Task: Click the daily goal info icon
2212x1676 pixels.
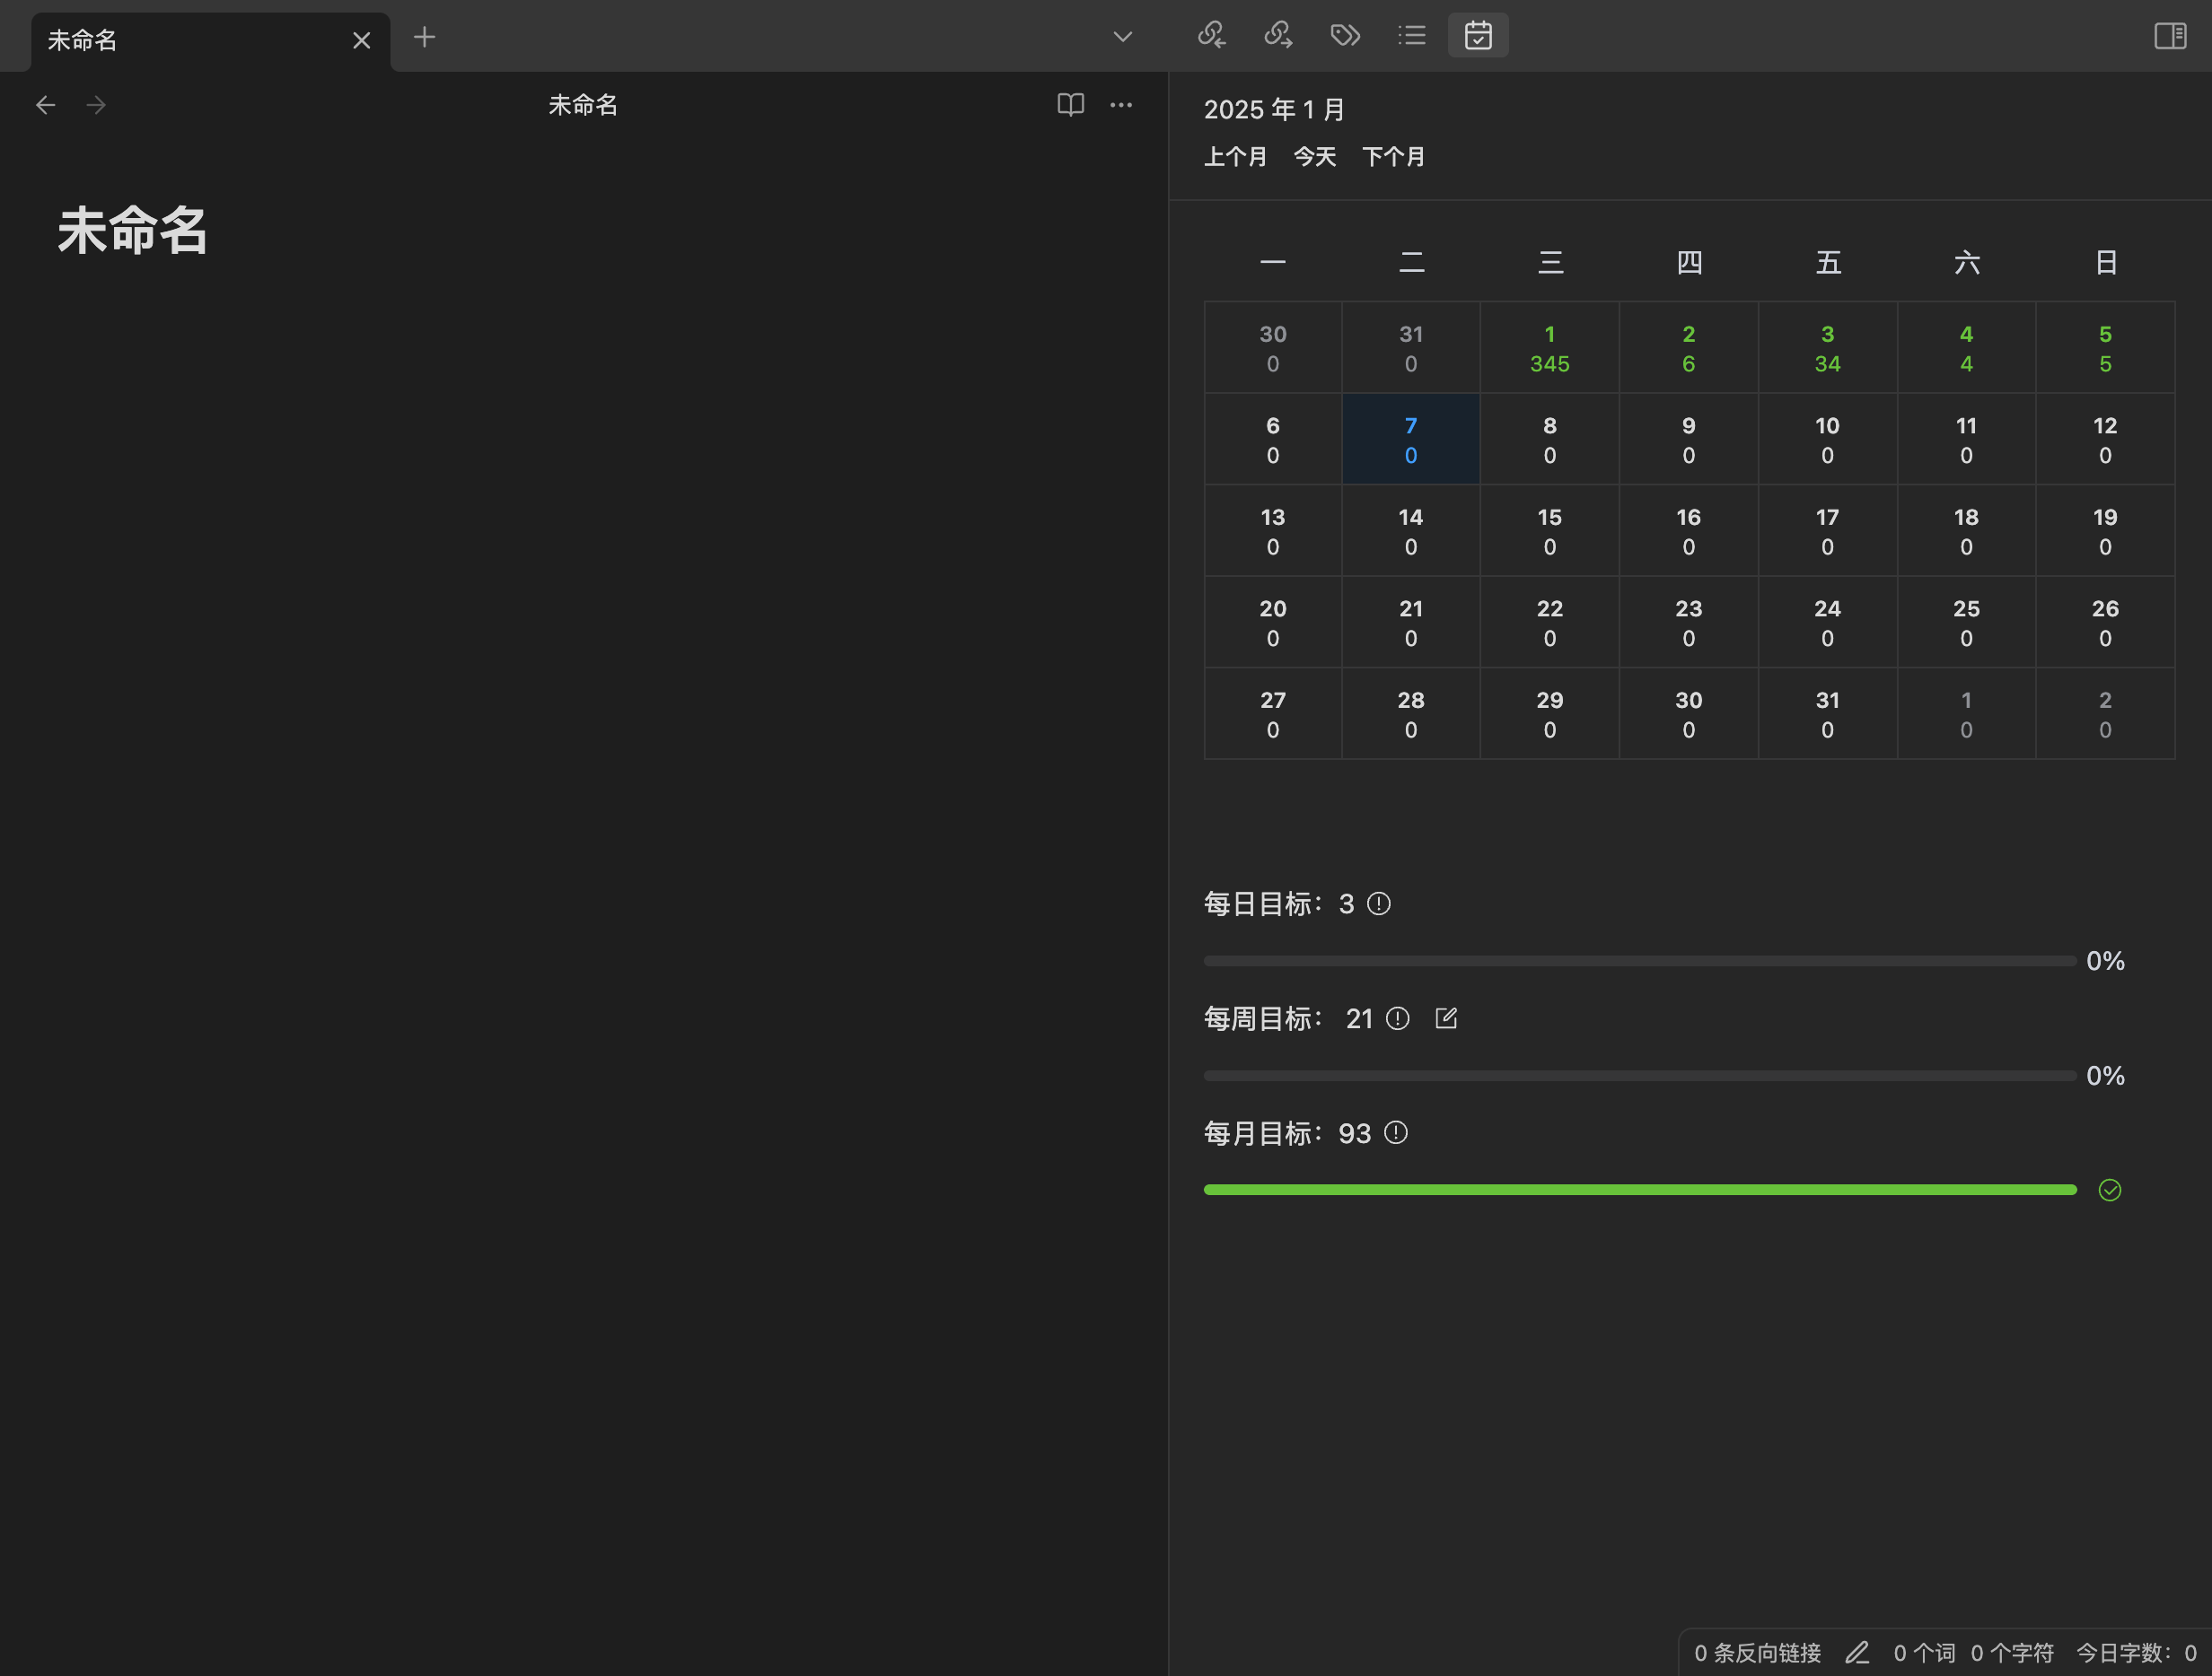Action: pos(1378,904)
